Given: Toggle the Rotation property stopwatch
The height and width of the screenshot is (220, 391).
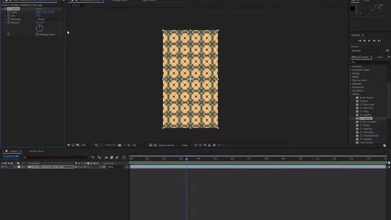Looking at the screenshot, I should (9, 23).
